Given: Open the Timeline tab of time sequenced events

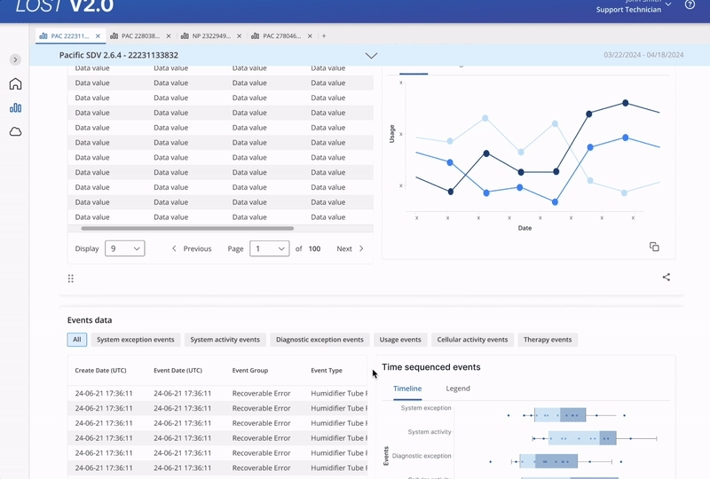Looking at the screenshot, I should pos(407,389).
